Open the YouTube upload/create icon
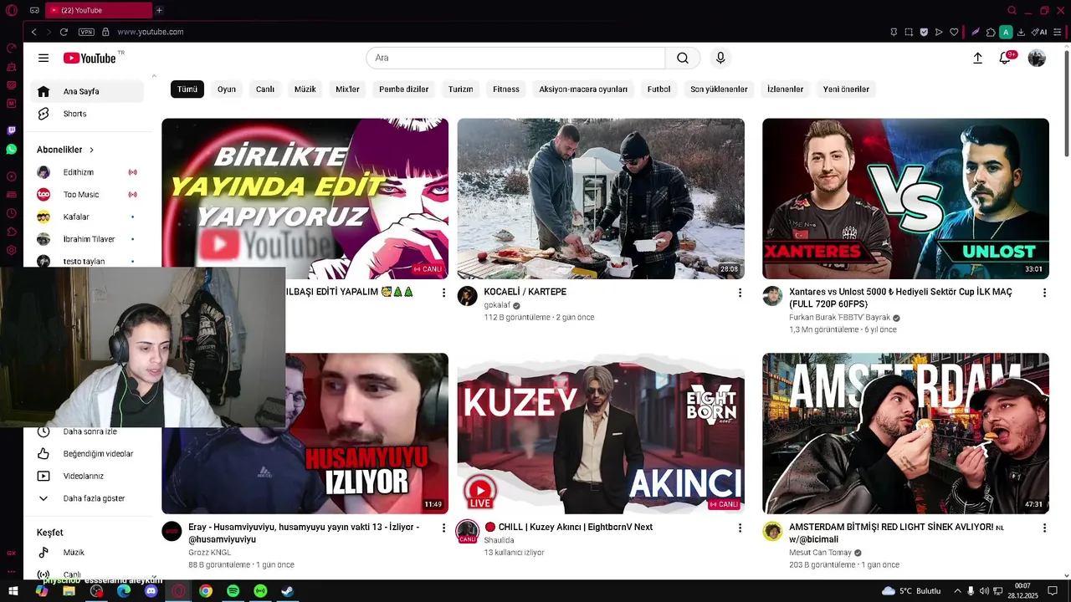Viewport: 1071px width, 602px height. pos(977,58)
